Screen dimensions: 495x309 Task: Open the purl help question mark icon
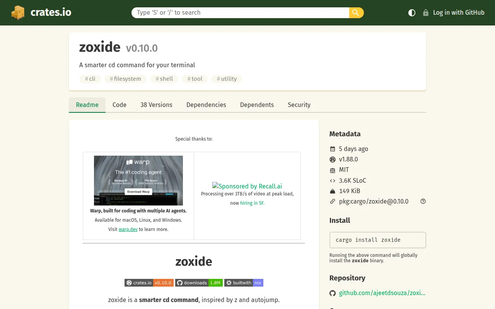coord(423,201)
